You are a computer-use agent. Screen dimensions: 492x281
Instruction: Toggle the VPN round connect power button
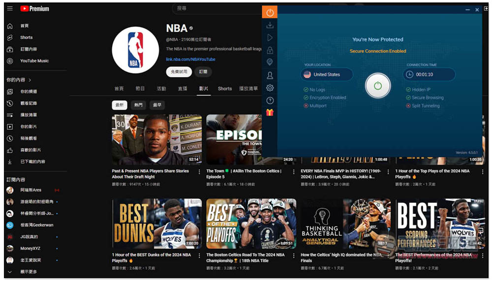tap(378, 85)
